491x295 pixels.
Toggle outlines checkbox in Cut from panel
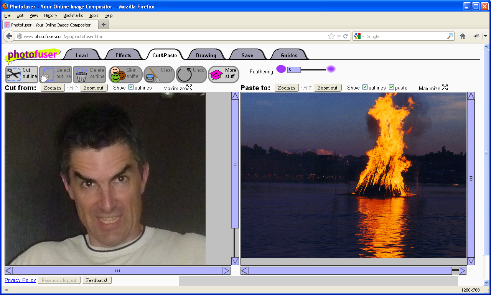point(131,87)
